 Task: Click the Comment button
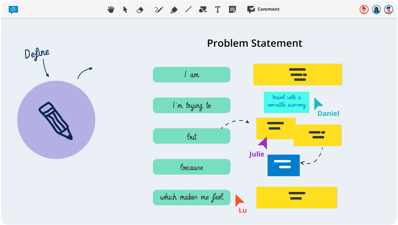(x=263, y=9)
